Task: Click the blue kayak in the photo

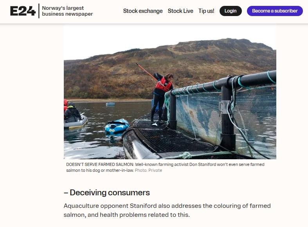Action: pos(117,126)
